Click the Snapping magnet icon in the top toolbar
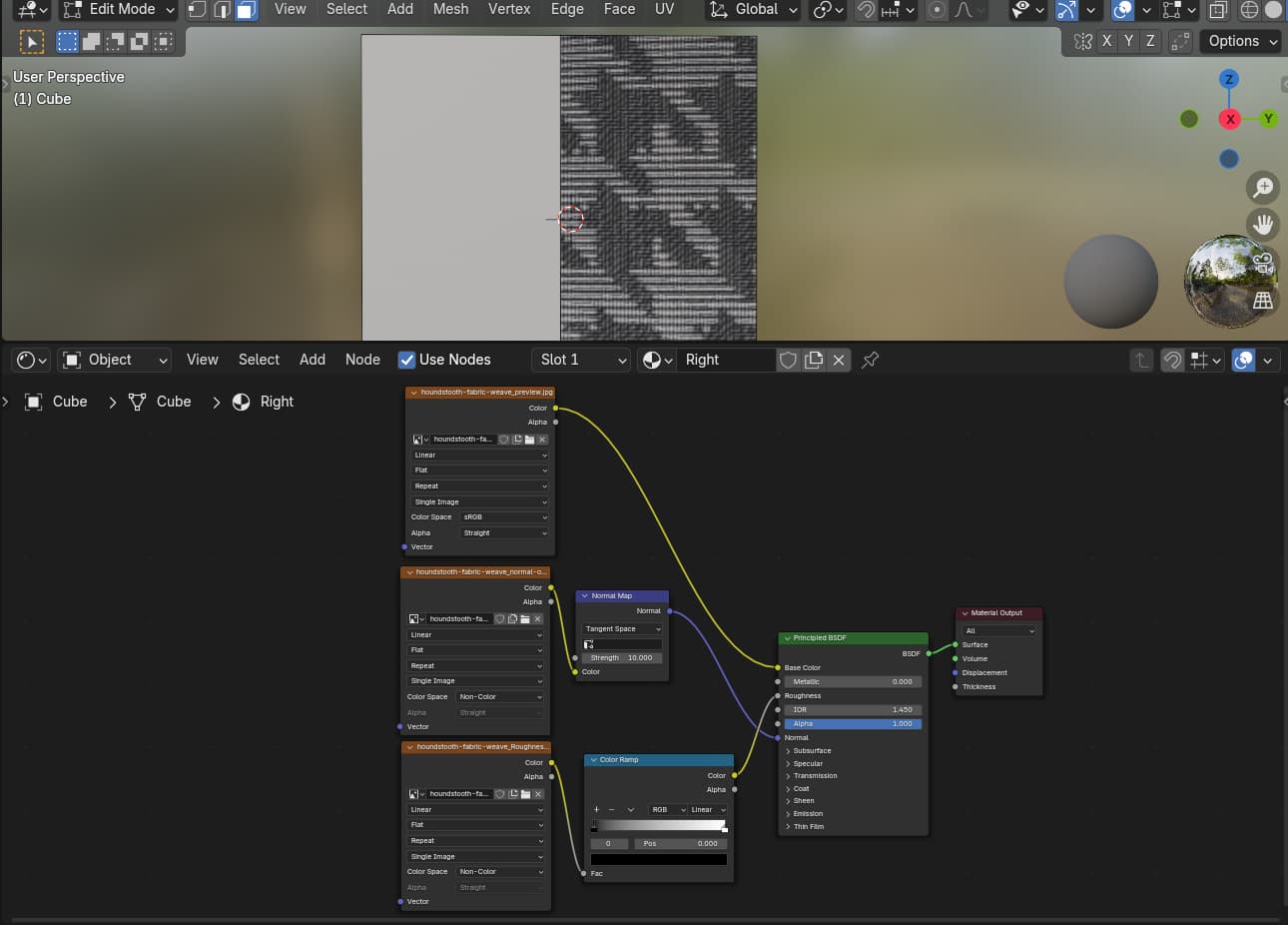Image resolution: width=1288 pixels, height=925 pixels. point(866,10)
